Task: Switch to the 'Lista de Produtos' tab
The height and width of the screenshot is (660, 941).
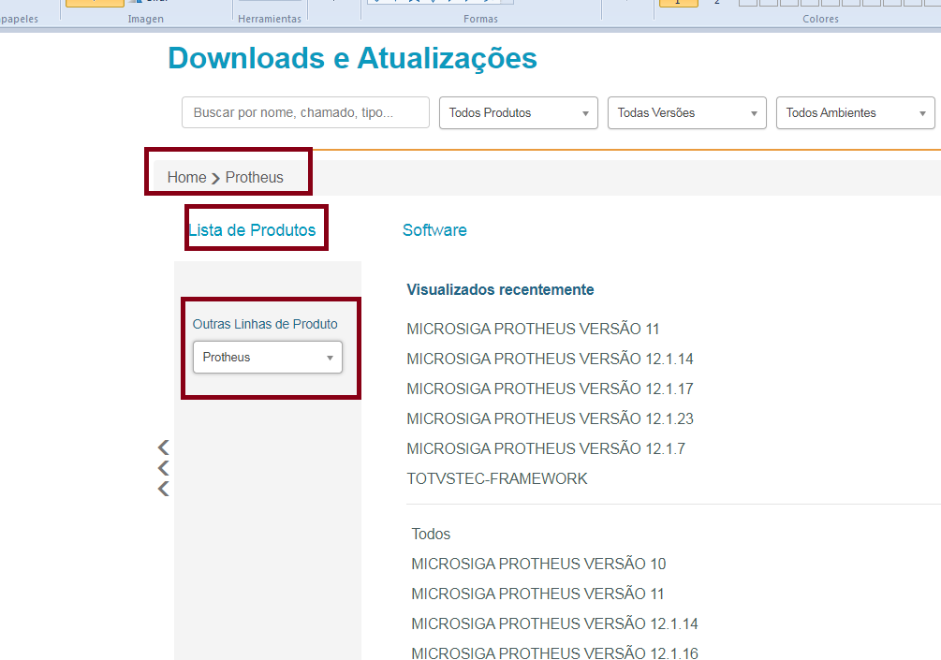Action: coord(252,229)
